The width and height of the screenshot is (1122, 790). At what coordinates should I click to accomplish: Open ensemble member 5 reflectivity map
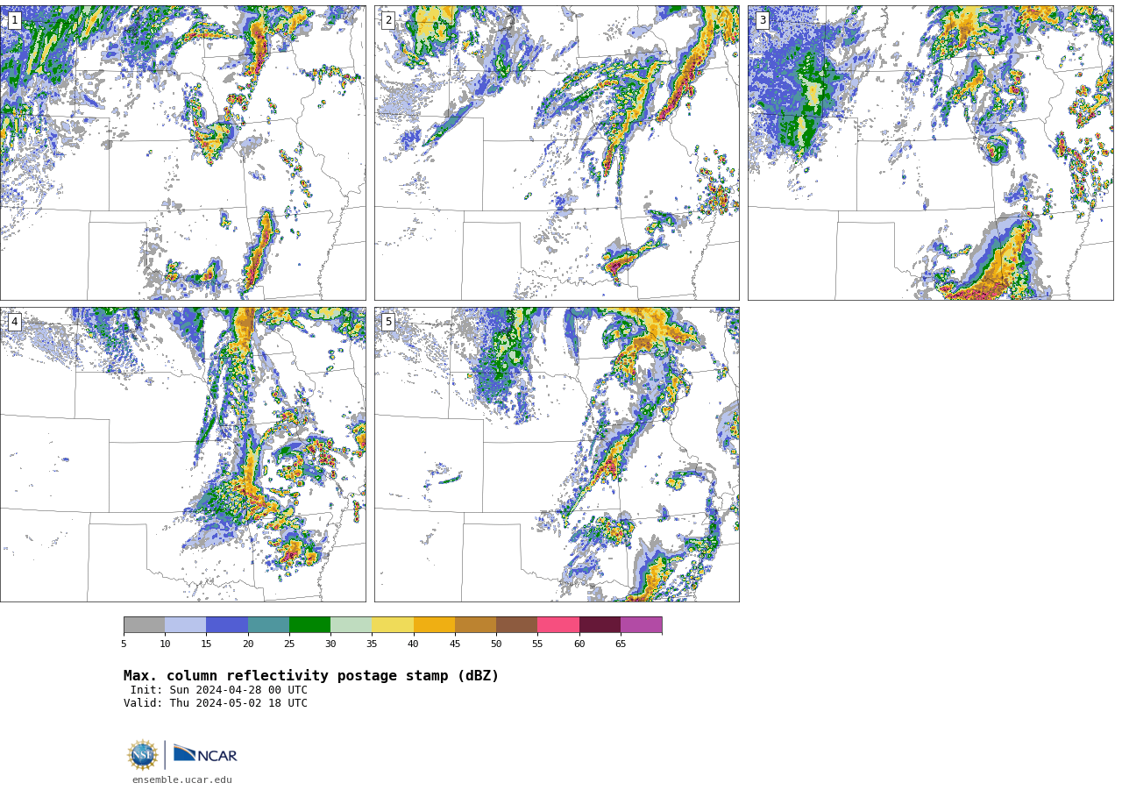pyautogui.click(x=557, y=454)
